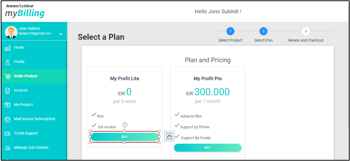Viewport: 350px width, 161px height.
Task: Click step 2 Select Plan circle
Action: point(263,31)
